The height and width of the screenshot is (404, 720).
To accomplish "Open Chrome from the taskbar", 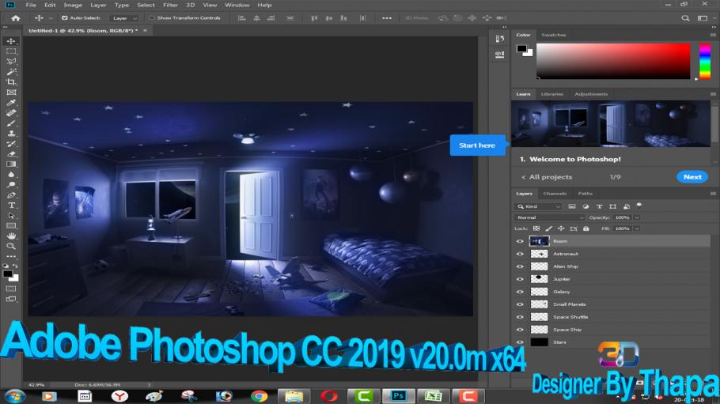I will [259, 396].
